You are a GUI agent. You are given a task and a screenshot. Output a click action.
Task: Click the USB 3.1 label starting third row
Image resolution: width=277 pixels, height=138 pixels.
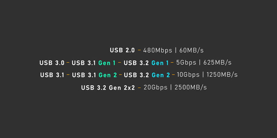pyautogui.click(x=52, y=75)
